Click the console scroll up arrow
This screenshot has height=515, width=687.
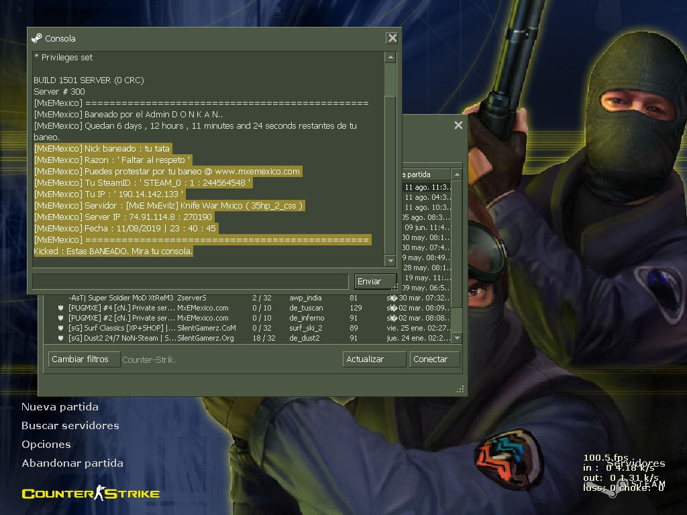click(x=390, y=58)
